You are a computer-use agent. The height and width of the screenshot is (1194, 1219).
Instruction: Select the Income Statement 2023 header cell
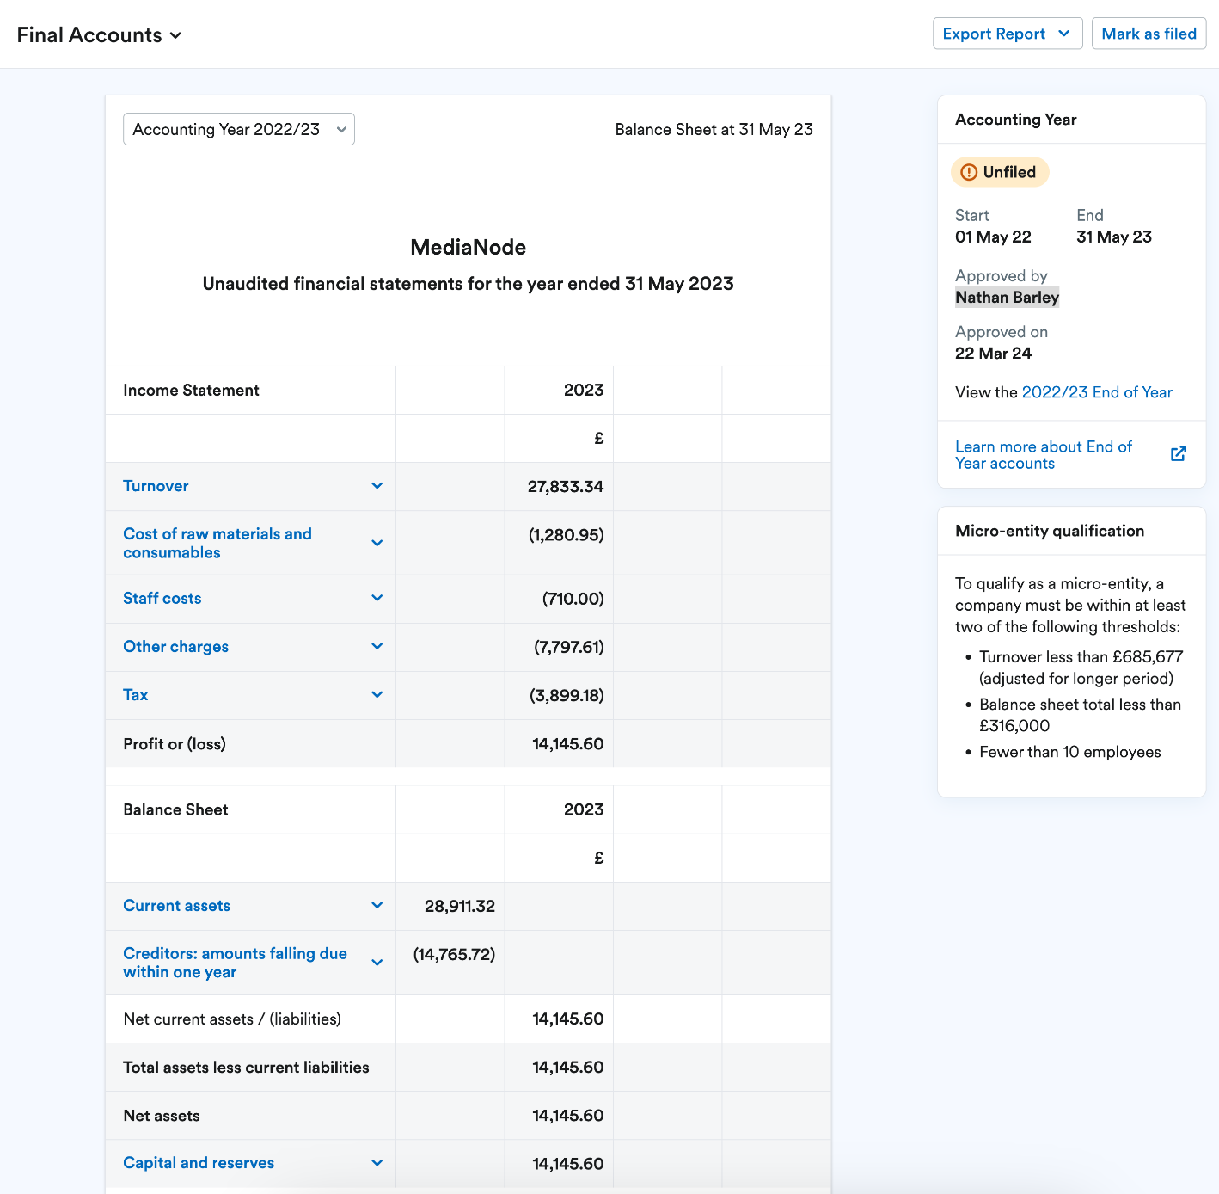[x=584, y=390]
